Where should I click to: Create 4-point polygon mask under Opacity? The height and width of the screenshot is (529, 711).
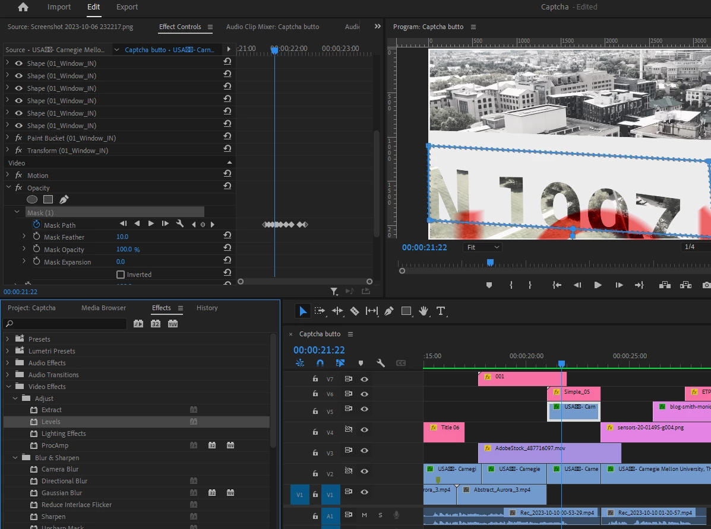pyautogui.click(x=48, y=199)
